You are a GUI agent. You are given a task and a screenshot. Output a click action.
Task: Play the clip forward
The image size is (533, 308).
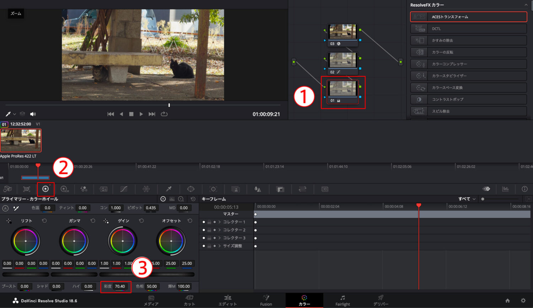(x=141, y=114)
